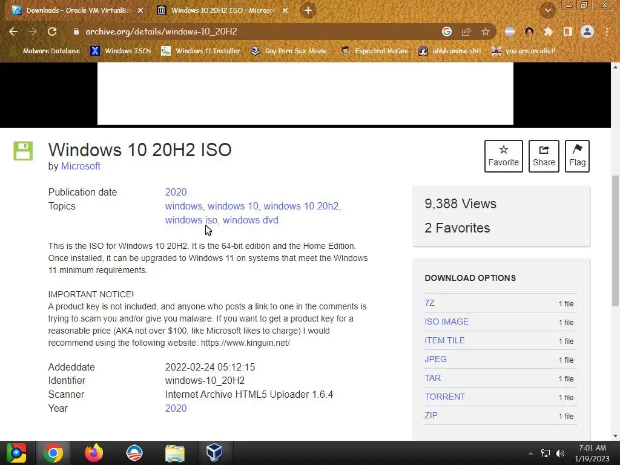Open Windows ISOs bookmark
The image size is (620, 465).
pos(121,51)
